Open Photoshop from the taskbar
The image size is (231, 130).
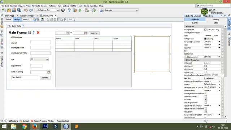click(x=45, y=126)
